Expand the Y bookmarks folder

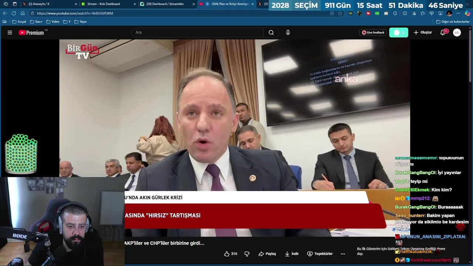click(x=67, y=22)
